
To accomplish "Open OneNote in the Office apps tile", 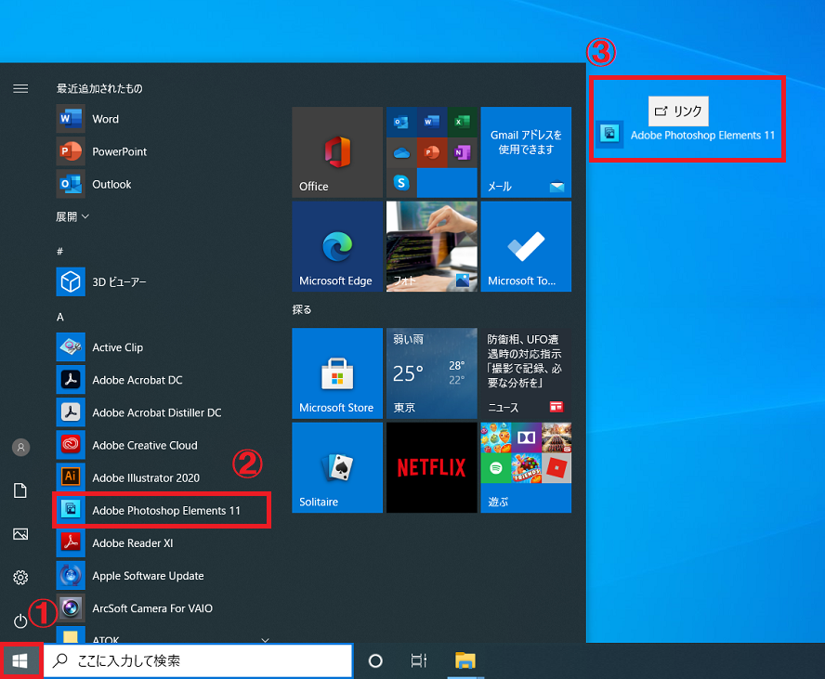I will click(x=462, y=152).
